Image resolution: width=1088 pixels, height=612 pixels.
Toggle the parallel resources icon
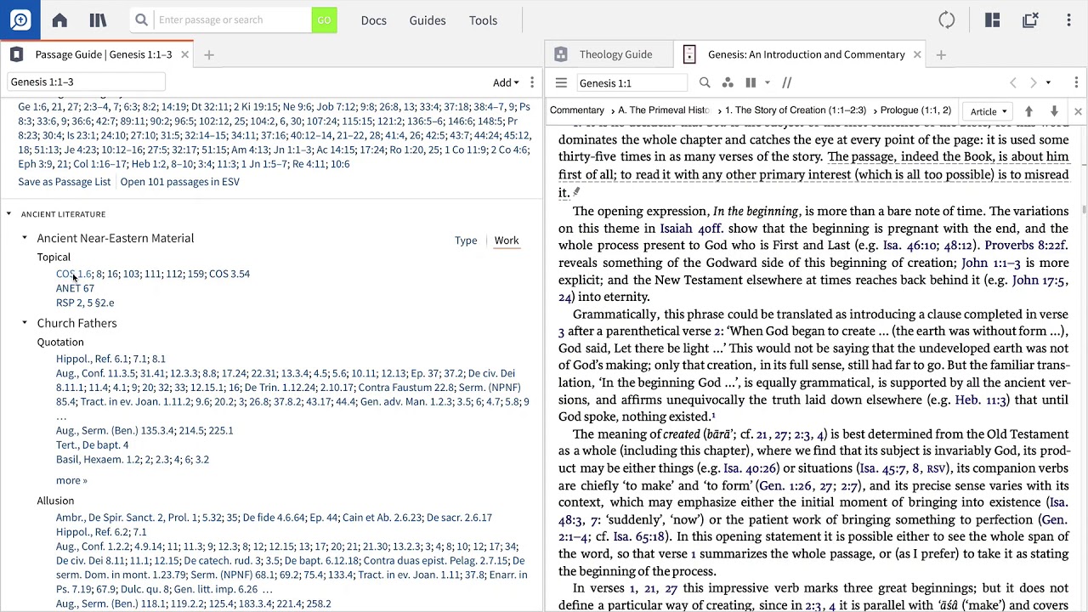[x=787, y=82]
